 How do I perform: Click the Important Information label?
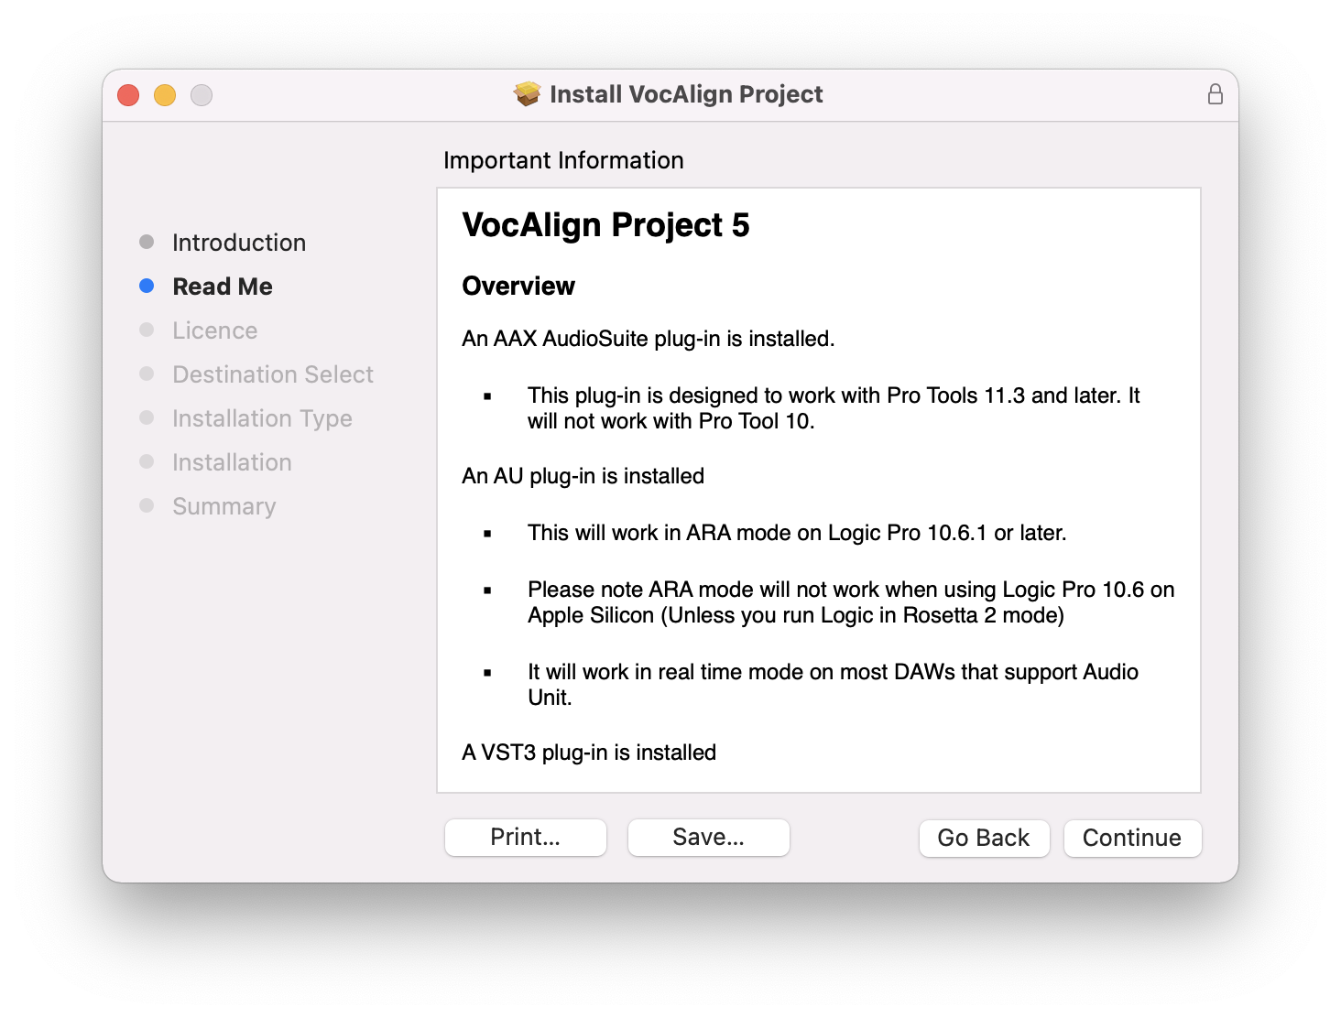563,160
